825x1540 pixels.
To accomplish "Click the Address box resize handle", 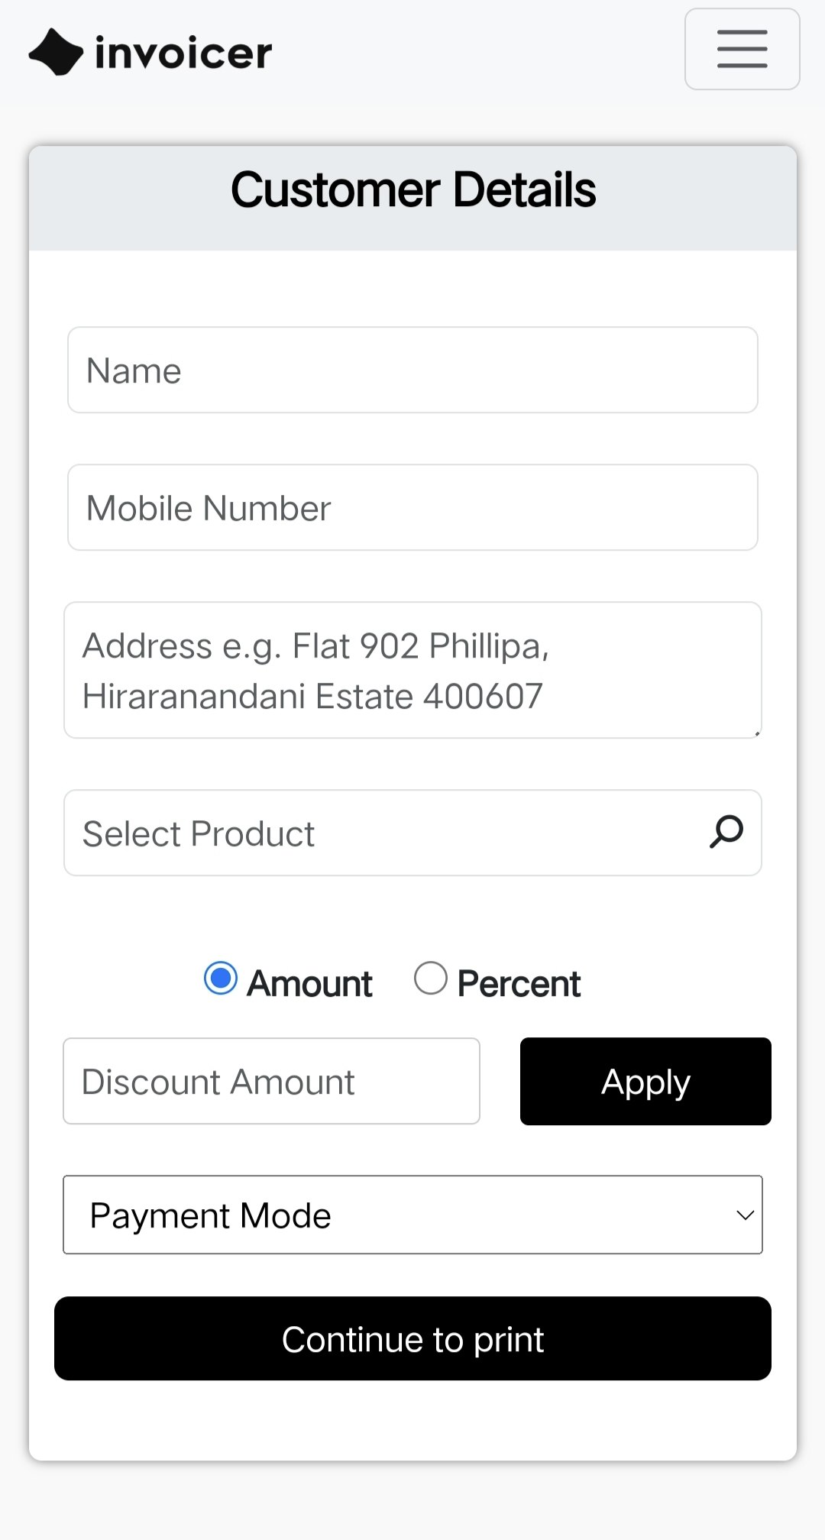I will click(x=756, y=733).
